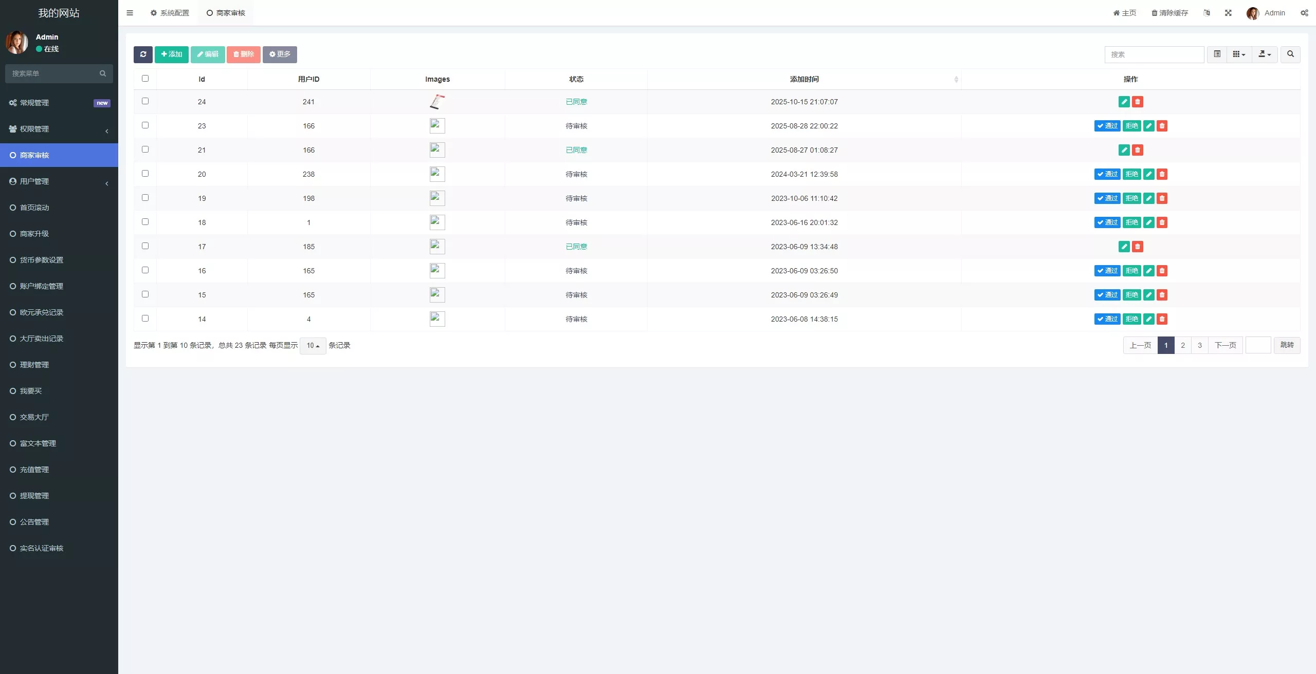
Task: Click the refresh table icon button
Action: tap(143, 54)
